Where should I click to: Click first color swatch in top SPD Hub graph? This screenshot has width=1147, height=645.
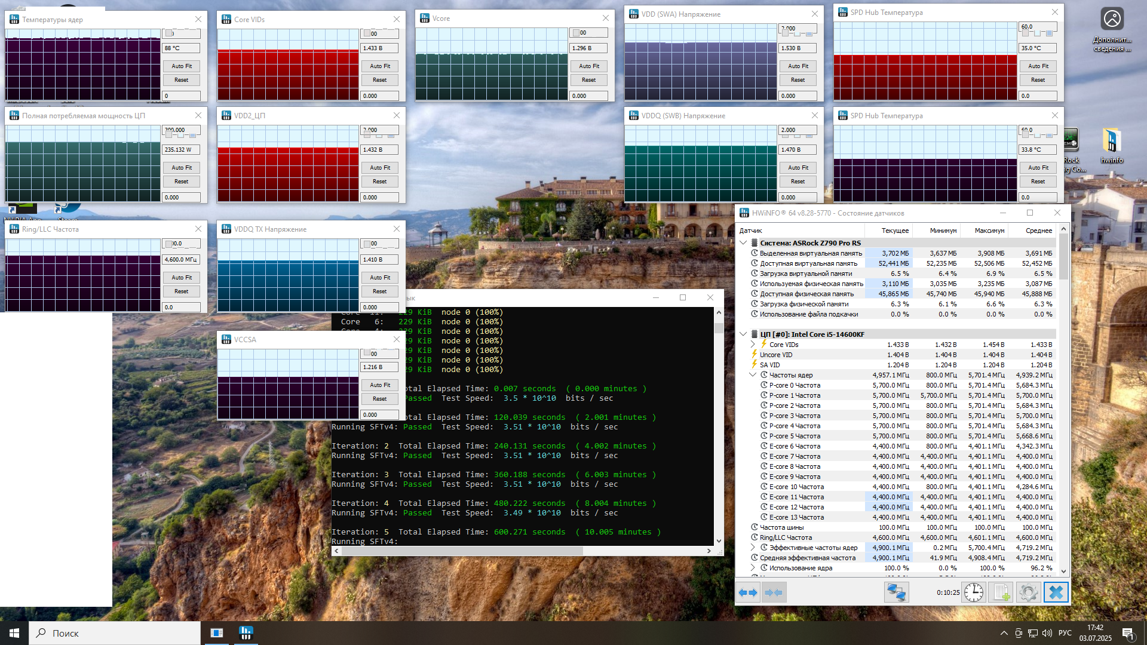(1024, 33)
